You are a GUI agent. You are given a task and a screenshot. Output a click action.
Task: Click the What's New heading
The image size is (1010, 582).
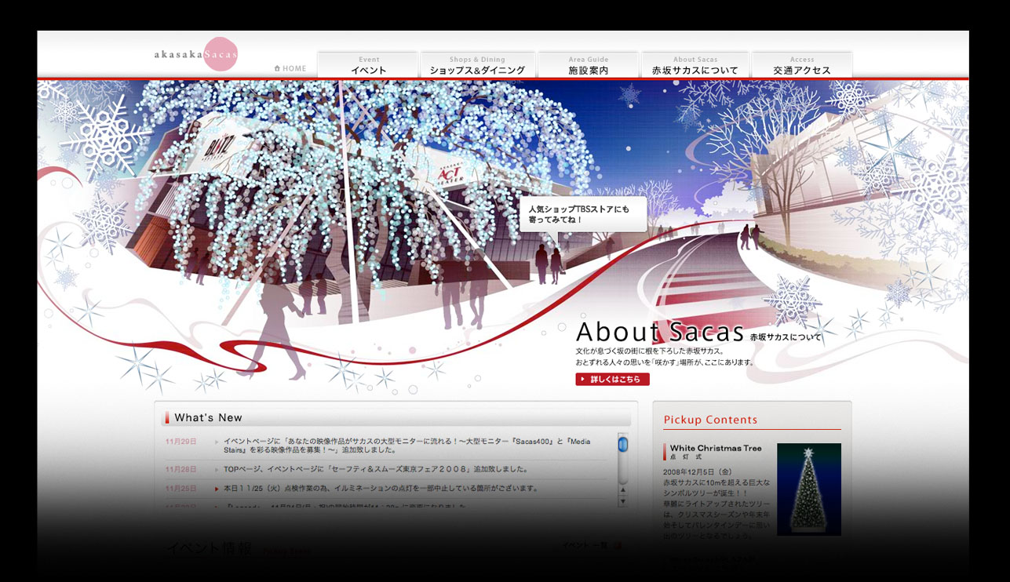208,417
